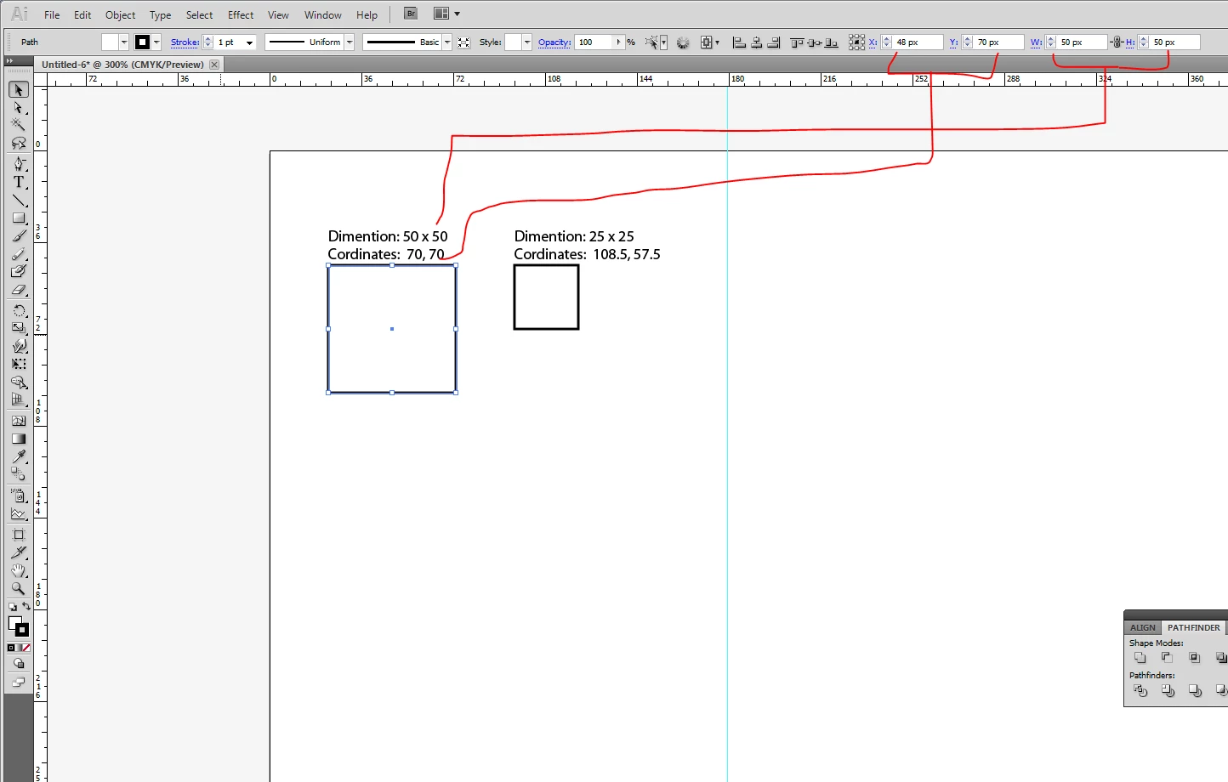Select the Rotate tool
The image size is (1228, 782).
19,310
